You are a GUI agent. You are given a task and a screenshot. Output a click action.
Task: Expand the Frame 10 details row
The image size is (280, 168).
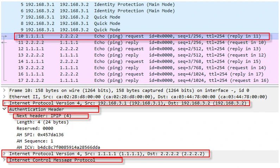pyautogui.click(x=4, y=91)
